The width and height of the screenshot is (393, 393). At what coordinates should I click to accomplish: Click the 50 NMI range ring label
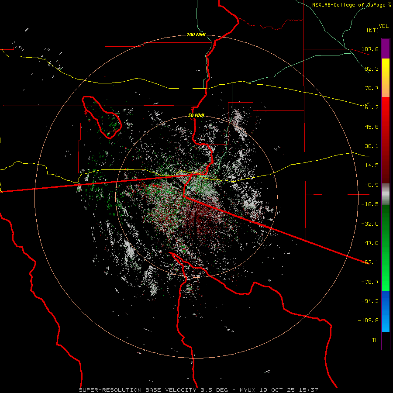tap(196, 116)
